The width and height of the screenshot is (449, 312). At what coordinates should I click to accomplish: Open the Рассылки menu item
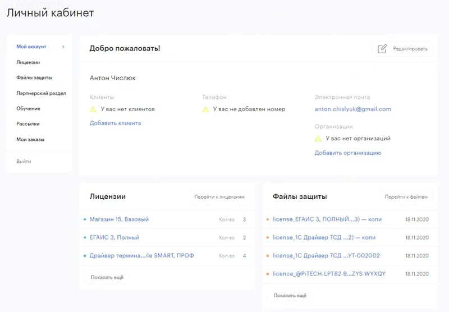coord(28,123)
